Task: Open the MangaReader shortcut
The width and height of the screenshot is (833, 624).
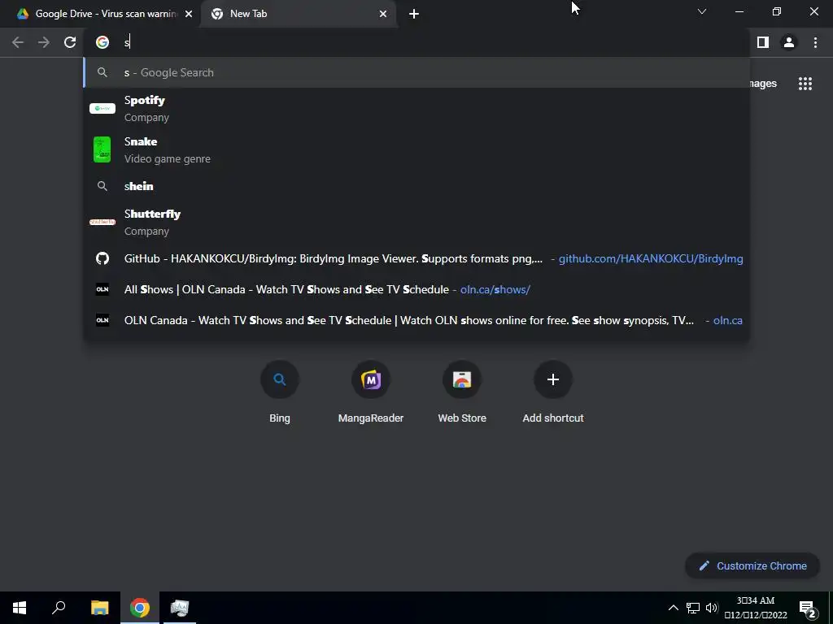Action: [x=371, y=392]
